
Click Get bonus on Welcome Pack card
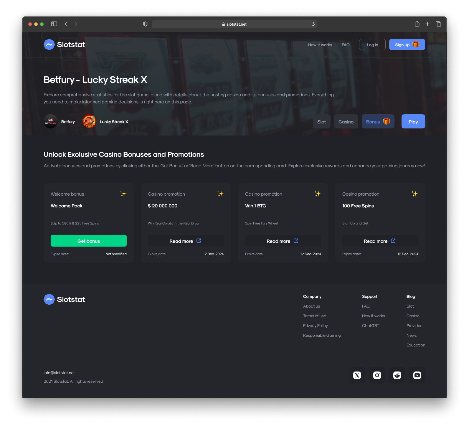point(89,241)
